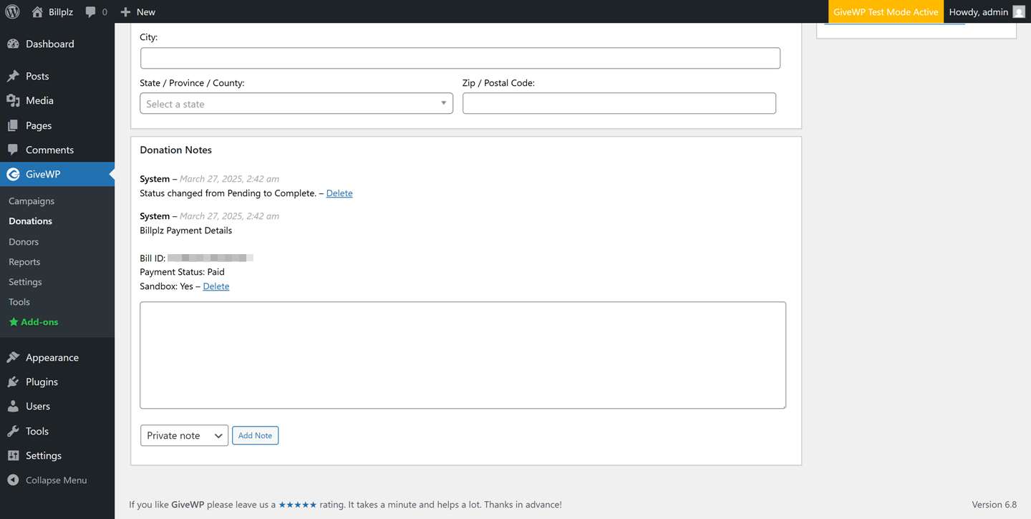
Task: Click the Users person icon
Action: 13,406
